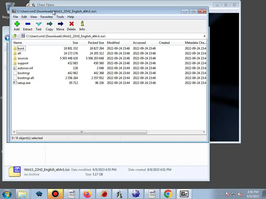Screen dimensions: 266x199
Task: Click Win11_22H2_English_x64v1.iso in details pane
Action: [47, 169]
